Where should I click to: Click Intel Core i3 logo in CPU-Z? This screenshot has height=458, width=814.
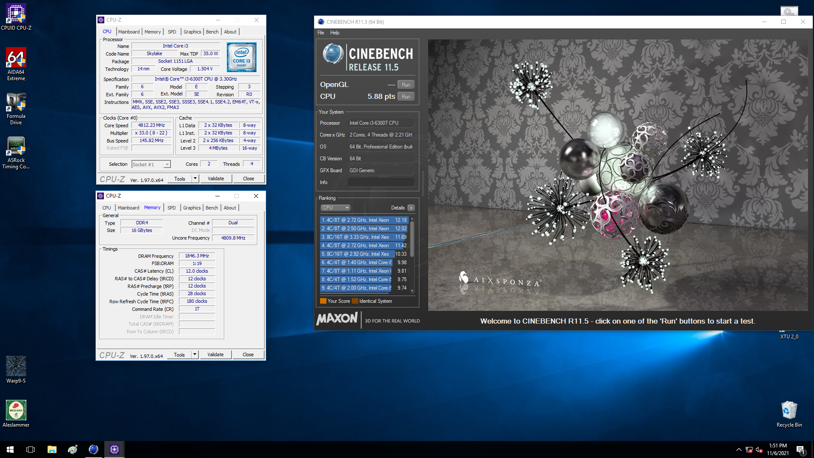(241, 57)
